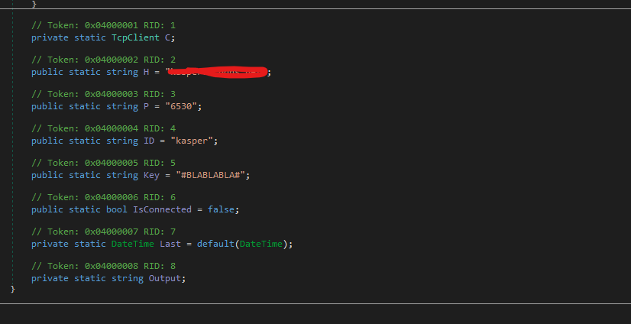Select the Key field identifier

pos(151,175)
